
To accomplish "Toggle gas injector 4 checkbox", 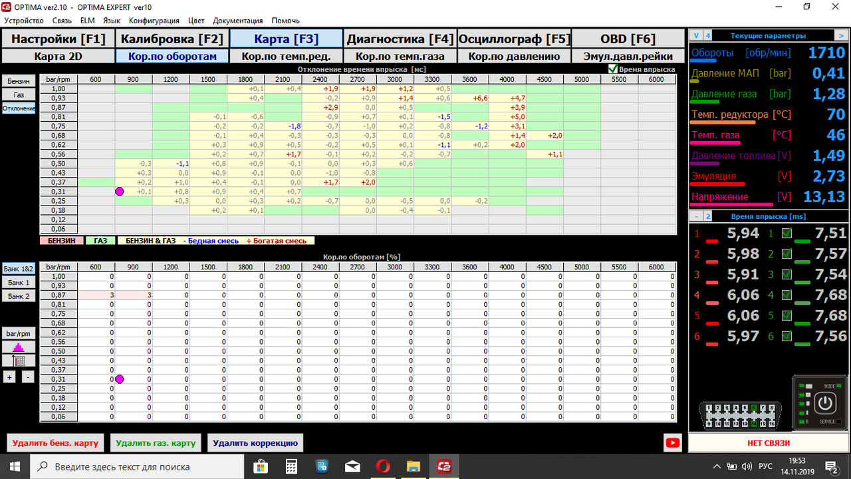I will pyautogui.click(x=787, y=295).
